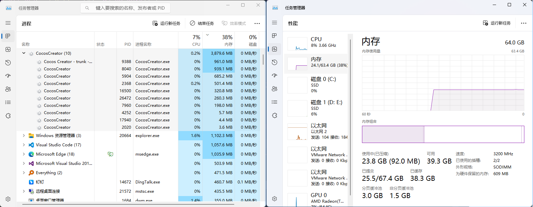533x207 pixels.
Task: Collapse the CocosCreator (10) process group
Action: coord(24,53)
